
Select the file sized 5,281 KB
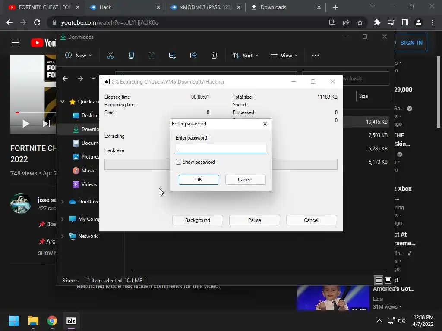click(x=378, y=149)
